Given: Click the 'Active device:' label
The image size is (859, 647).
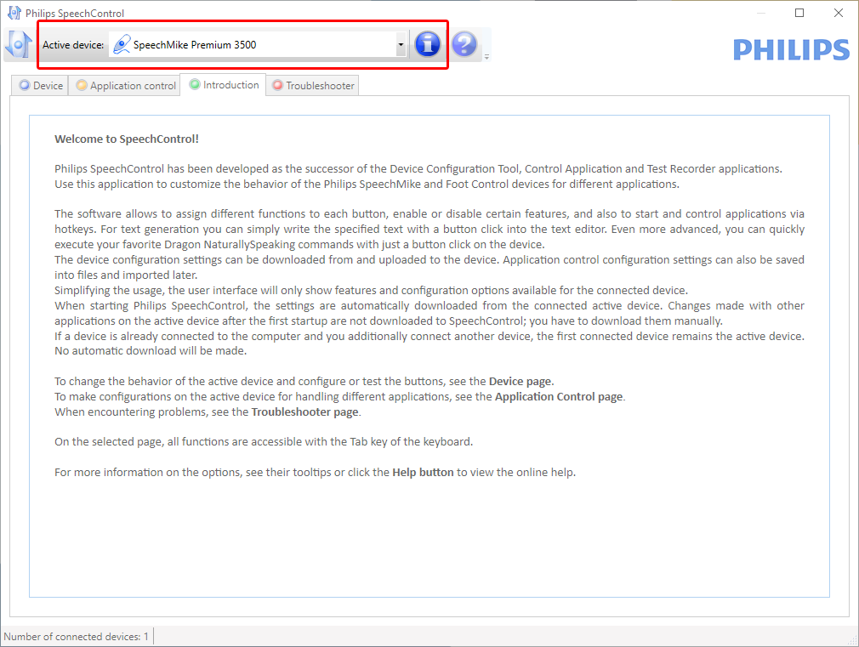Looking at the screenshot, I should coord(73,45).
